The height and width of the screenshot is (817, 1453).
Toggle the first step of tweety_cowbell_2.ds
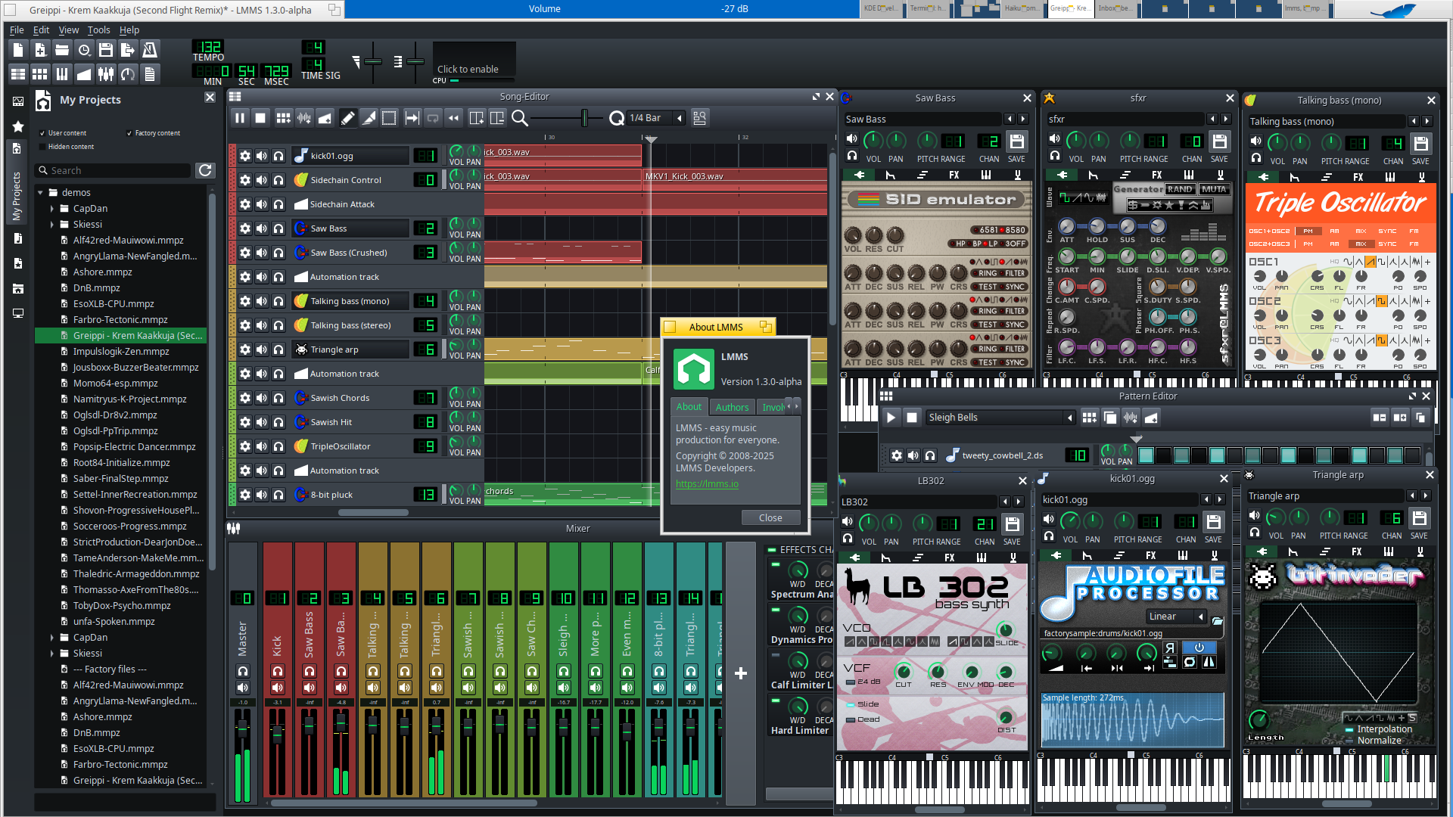click(1146, 455)
